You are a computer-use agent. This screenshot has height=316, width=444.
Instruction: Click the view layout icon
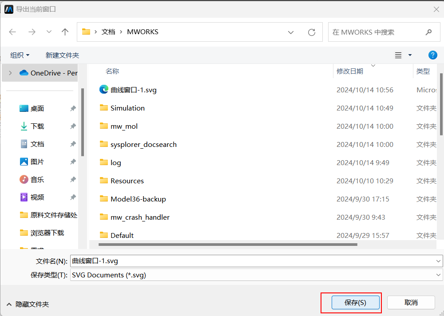[398, 55]
